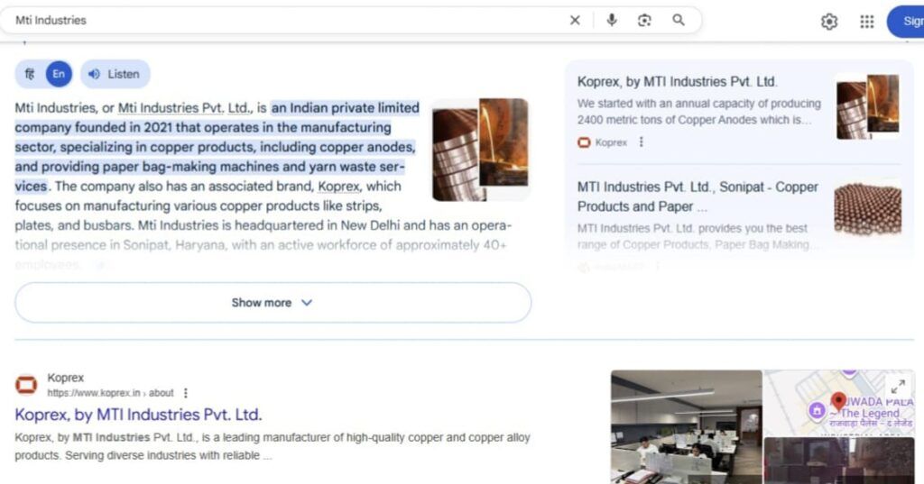Listen to the AI overview
This screenshot has width=924, height=484.
[115, 74]
